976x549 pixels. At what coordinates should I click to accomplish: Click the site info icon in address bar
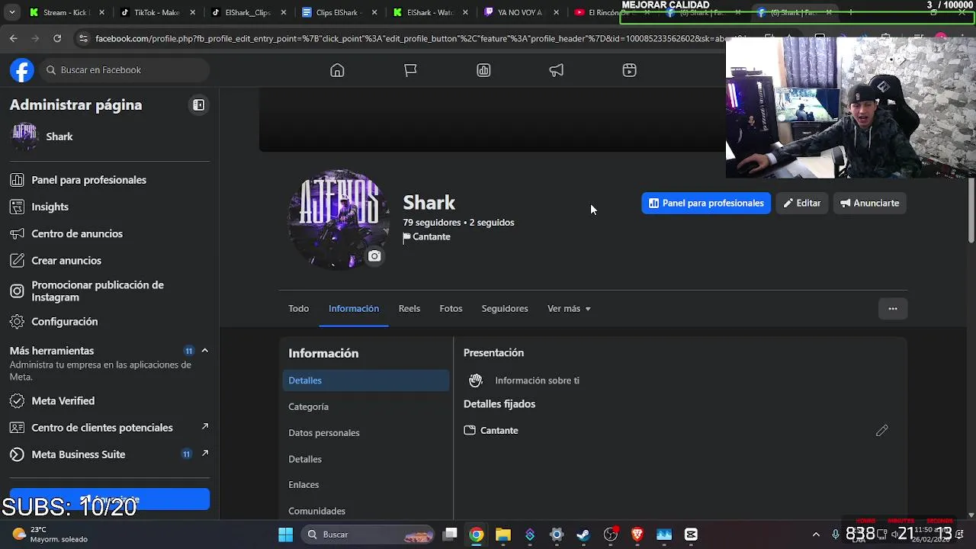tap(83, 38)
